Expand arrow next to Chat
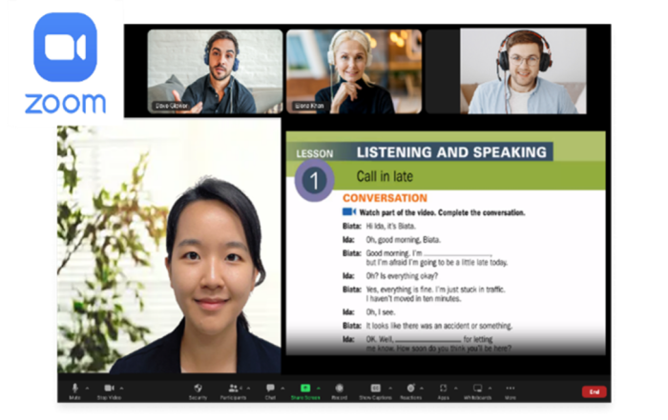 282,389
